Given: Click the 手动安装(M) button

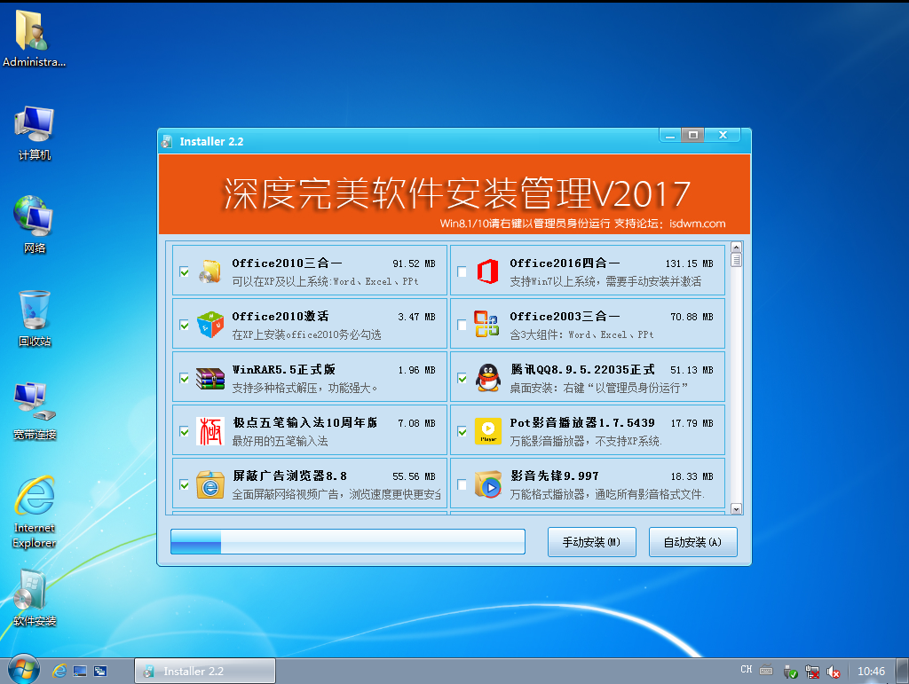Looking at the screenshot, I should pyautogui.click(x=591, y=542).
